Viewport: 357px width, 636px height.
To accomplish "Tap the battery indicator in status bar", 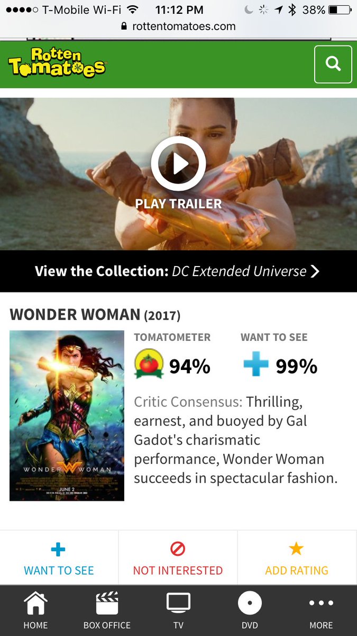I will pyautogui.click(x=340, y=10).
